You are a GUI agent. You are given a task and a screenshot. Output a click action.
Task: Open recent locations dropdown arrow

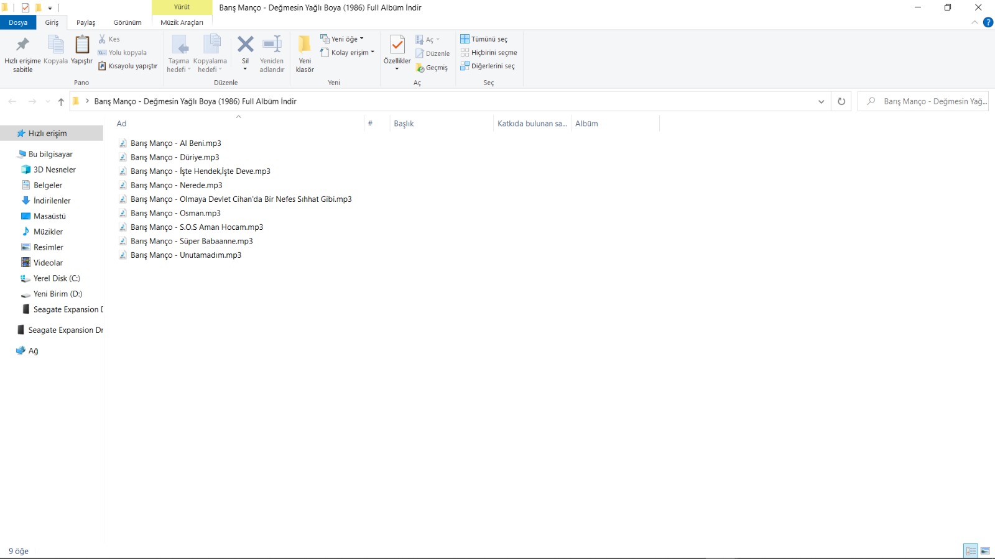48,101
